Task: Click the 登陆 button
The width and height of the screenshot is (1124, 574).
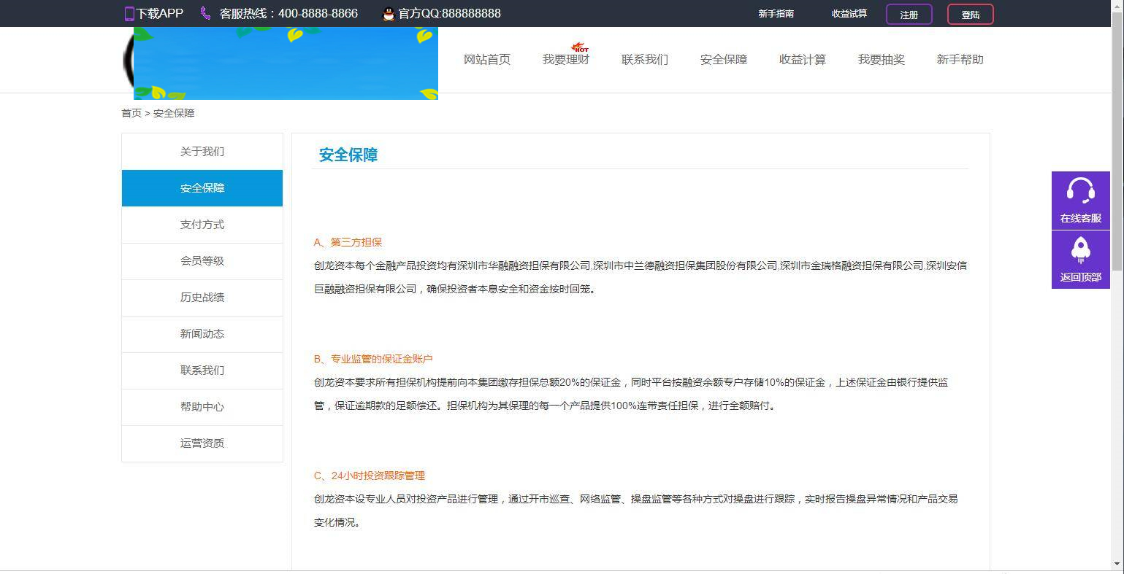Action: 970,14
